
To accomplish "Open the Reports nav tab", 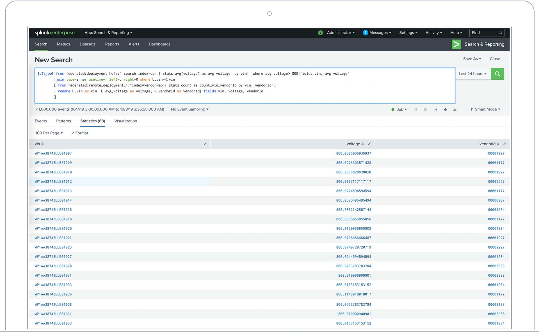I will pos(112,44).
